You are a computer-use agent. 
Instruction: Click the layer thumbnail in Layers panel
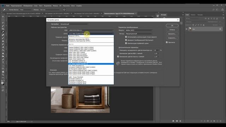point(190,29)
